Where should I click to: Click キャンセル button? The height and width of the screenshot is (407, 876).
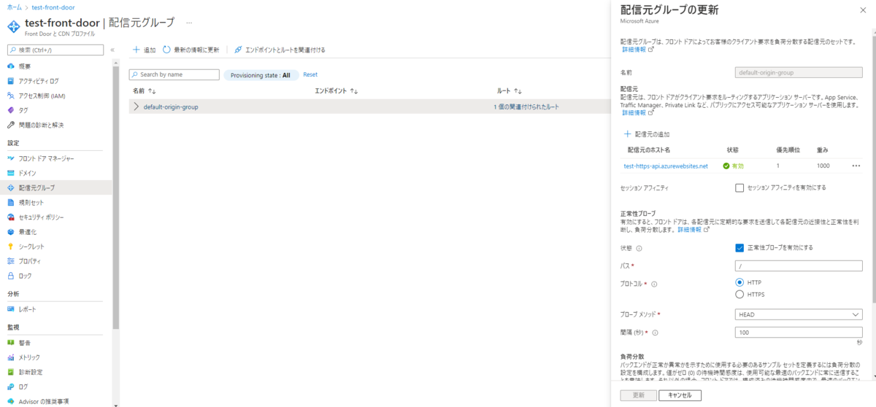[680, 395]
